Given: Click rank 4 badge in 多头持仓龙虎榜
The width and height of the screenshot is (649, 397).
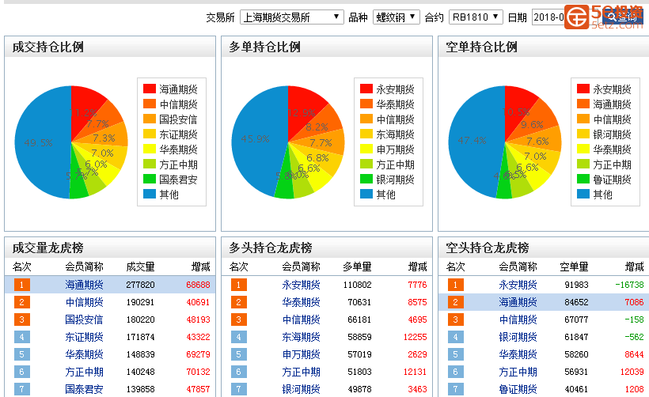Looking at the screenshot, I should (238, 337).
